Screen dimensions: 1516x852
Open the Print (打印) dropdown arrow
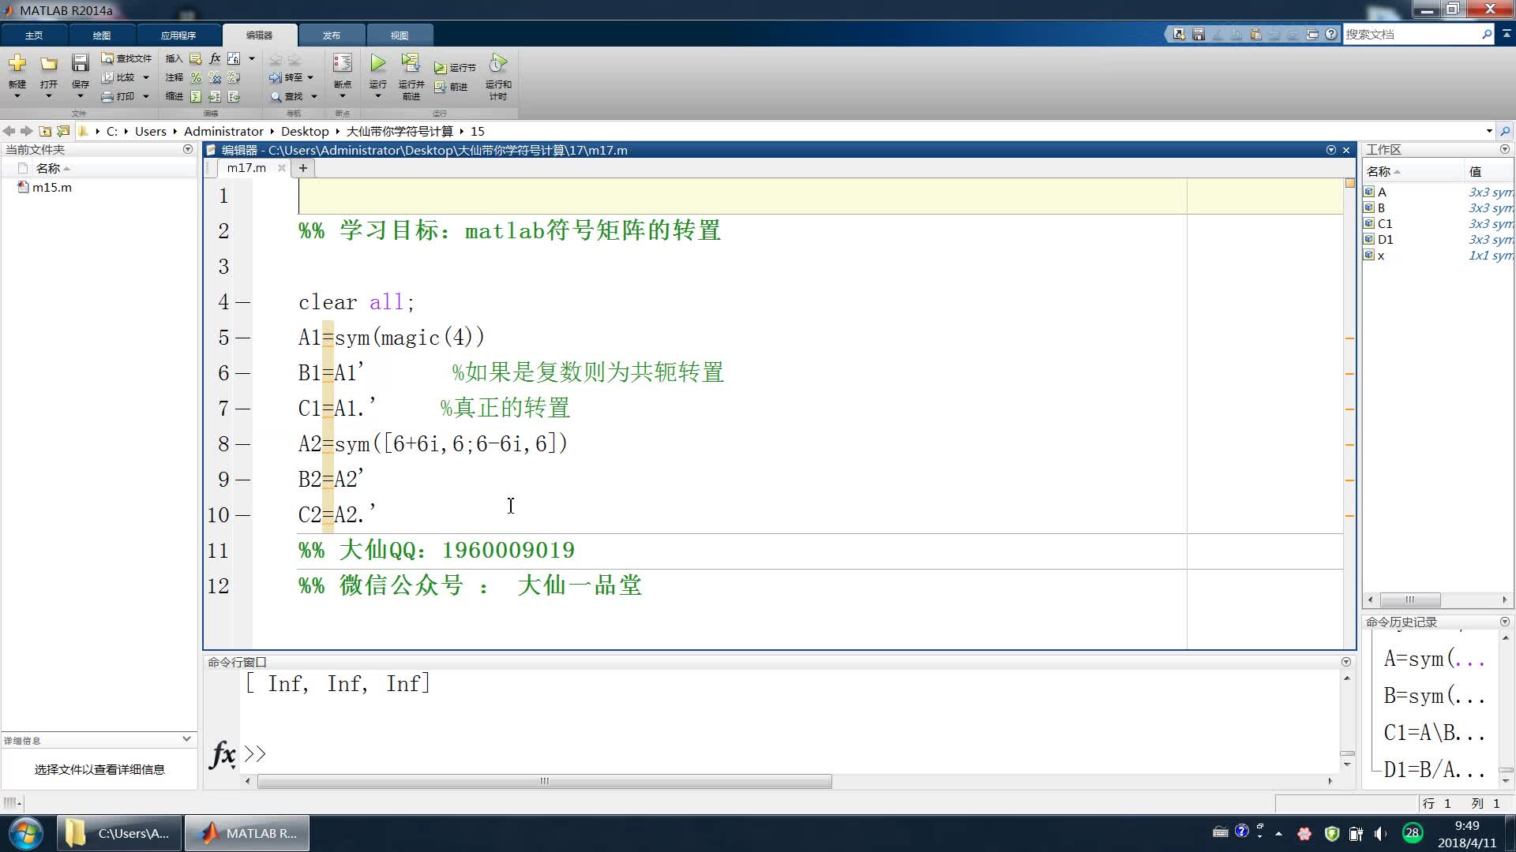[x=146, y=96]
